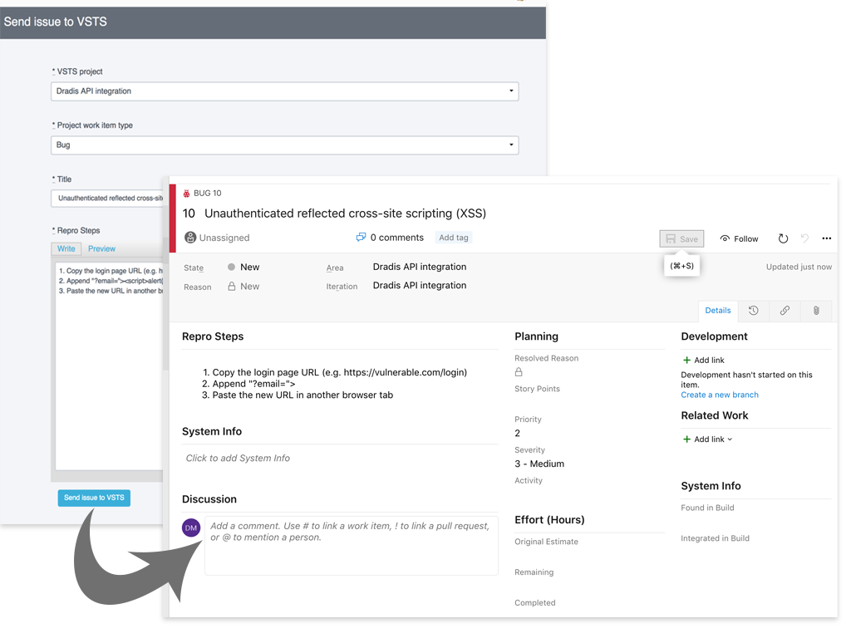
Task: Click the Priority value 2
Action: (517, 433)
